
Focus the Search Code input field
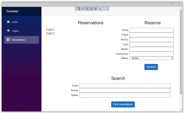tap(125, 86)
